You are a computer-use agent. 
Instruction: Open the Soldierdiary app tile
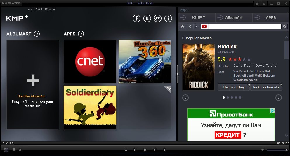click(x=90, y=107)
